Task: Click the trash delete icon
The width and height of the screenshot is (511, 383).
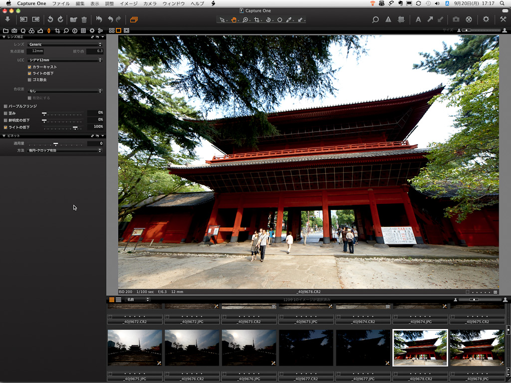Action: point(84,19)
